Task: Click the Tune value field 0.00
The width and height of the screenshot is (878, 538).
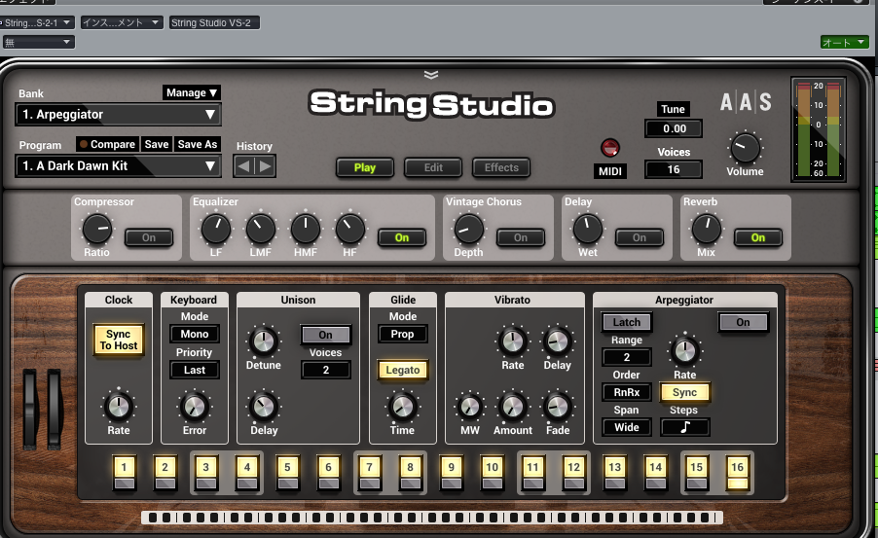Action: coord(674,128)
